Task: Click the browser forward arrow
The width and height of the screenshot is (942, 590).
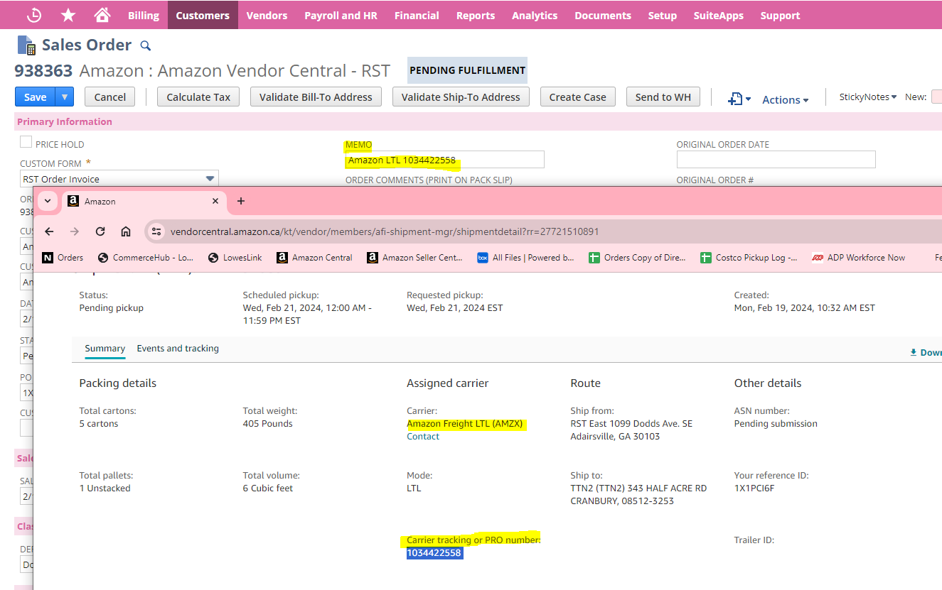Action: [x=75, y=231]
